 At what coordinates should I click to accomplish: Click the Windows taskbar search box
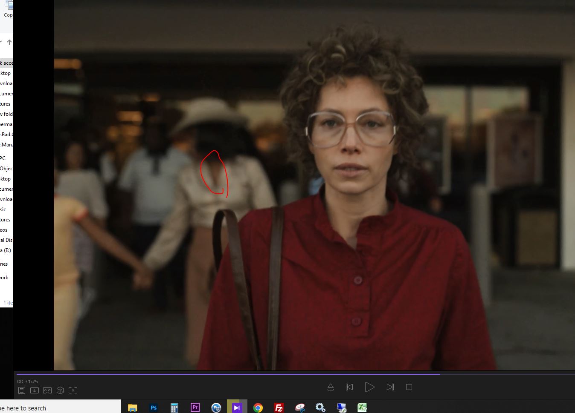click(x=60, y=408)
